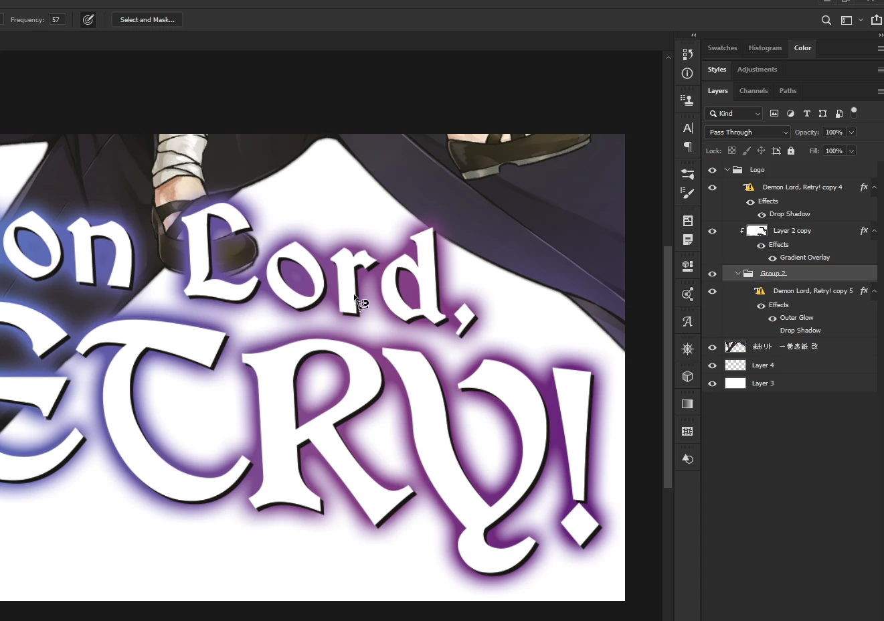The image size is (884, 621).
Task: Open the Glyphs panel icon
Action: click(x=687, y=322)
